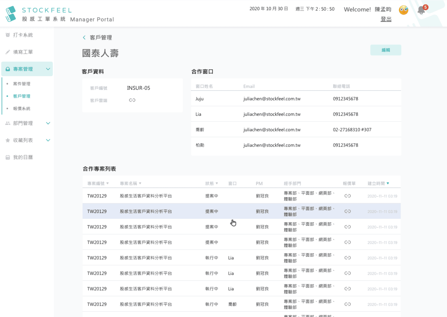447x317 pixels.
Task: Click the 打卡系統 clock icon in sidebar
Action: tap(8, 35)
